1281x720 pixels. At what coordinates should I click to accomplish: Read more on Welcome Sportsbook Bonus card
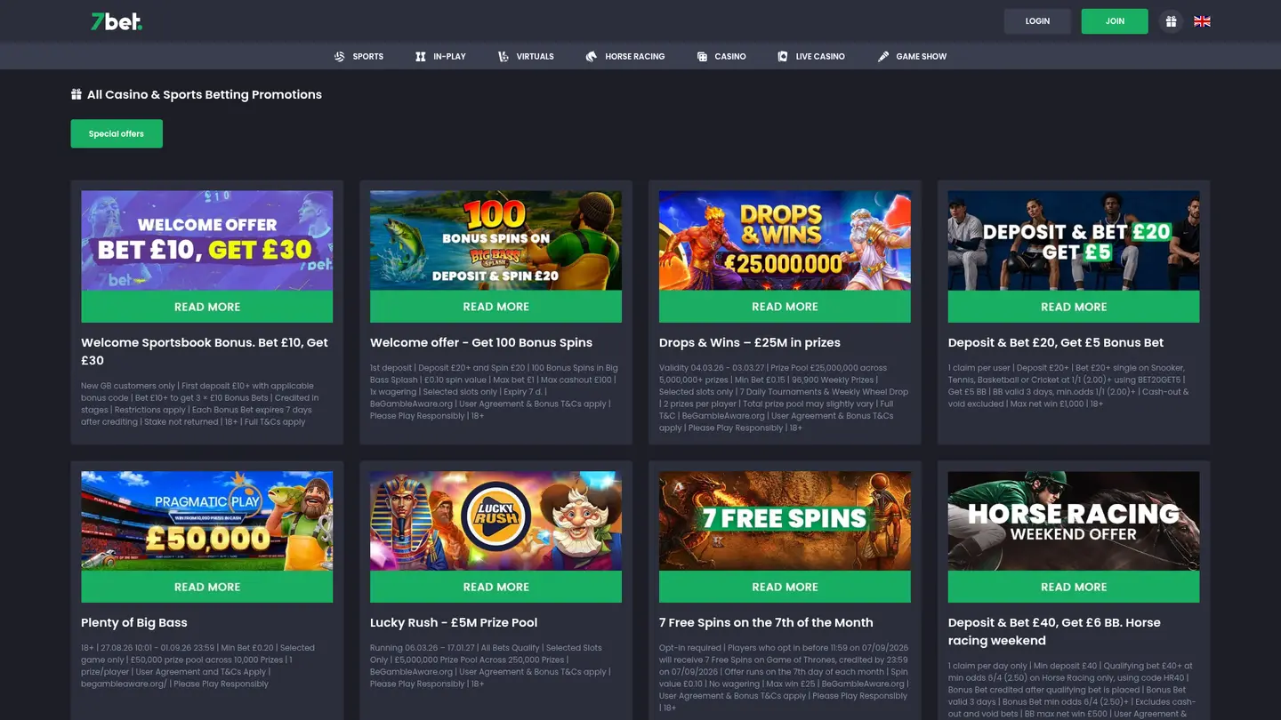[207, 307]
